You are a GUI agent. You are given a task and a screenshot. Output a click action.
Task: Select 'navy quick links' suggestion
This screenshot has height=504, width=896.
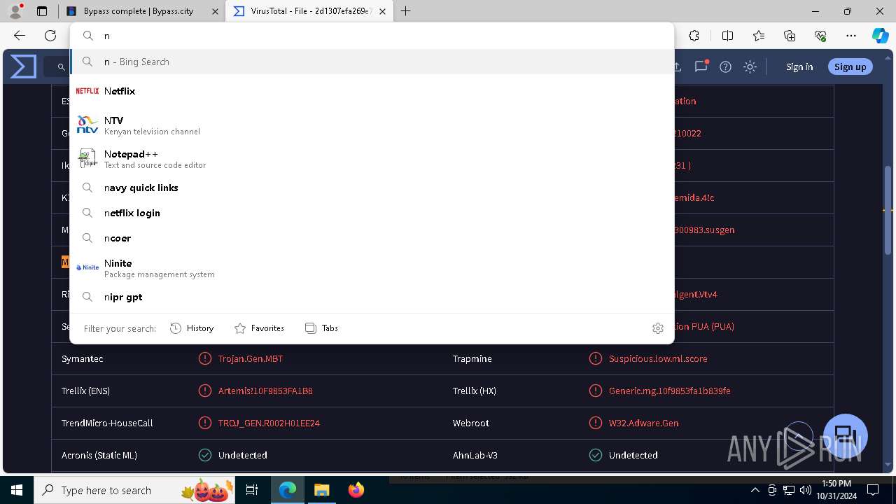point(372,188)
